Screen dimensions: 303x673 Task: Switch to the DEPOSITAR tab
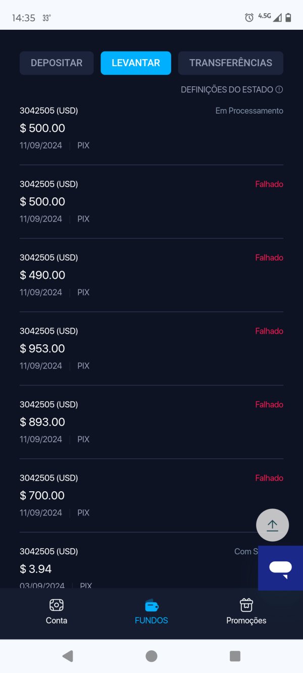pos(57,63)
